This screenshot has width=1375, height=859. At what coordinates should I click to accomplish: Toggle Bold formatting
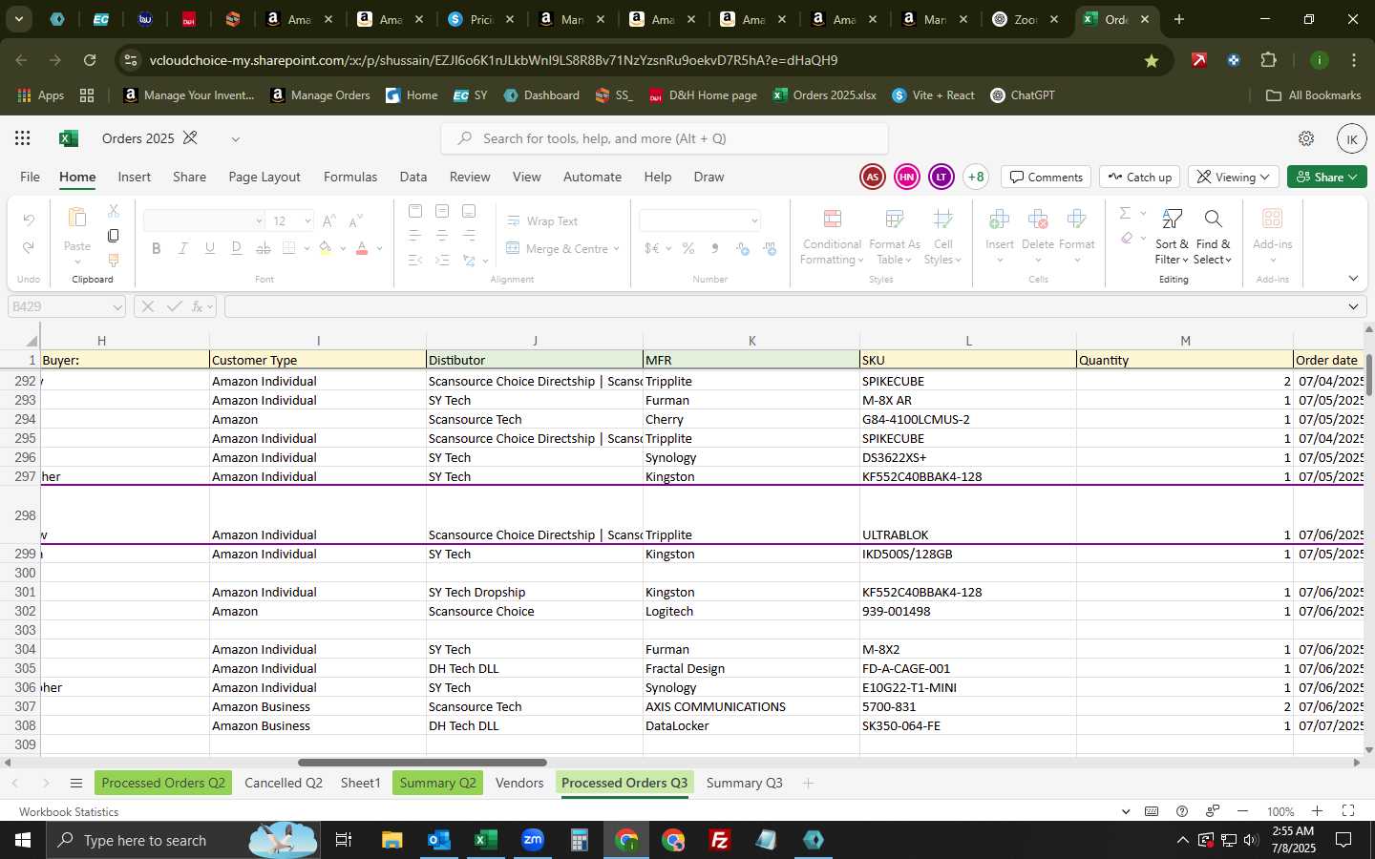tap(157, 249)
